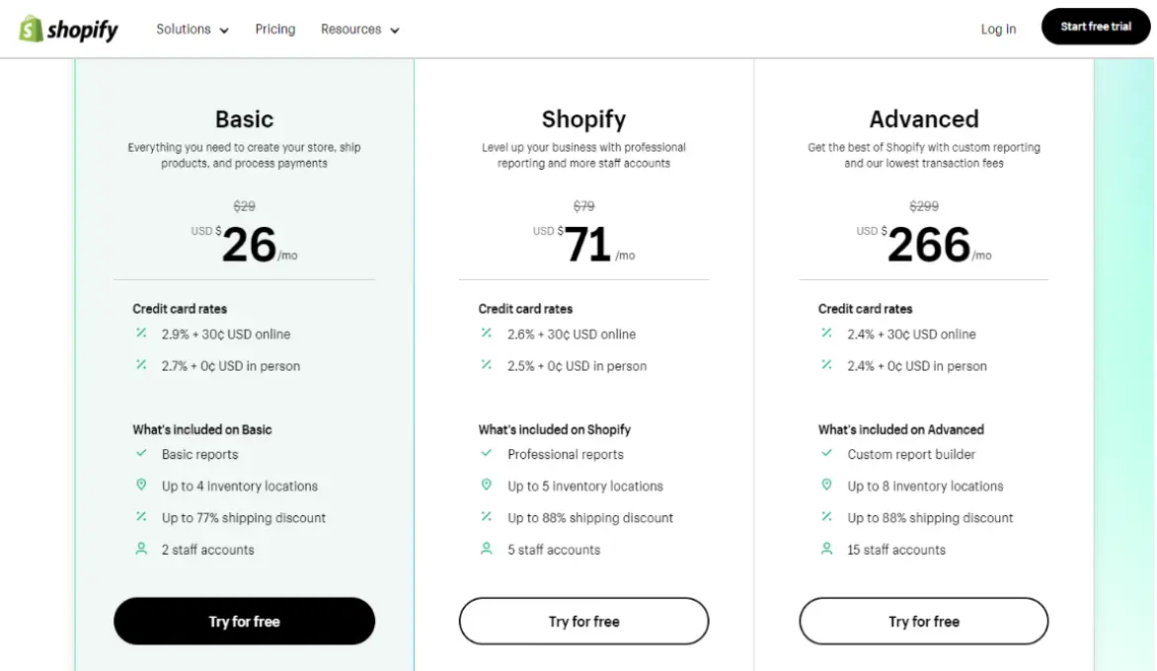Click the Shopify logo in the header
1157x671 pixels.
click(67, 29)
